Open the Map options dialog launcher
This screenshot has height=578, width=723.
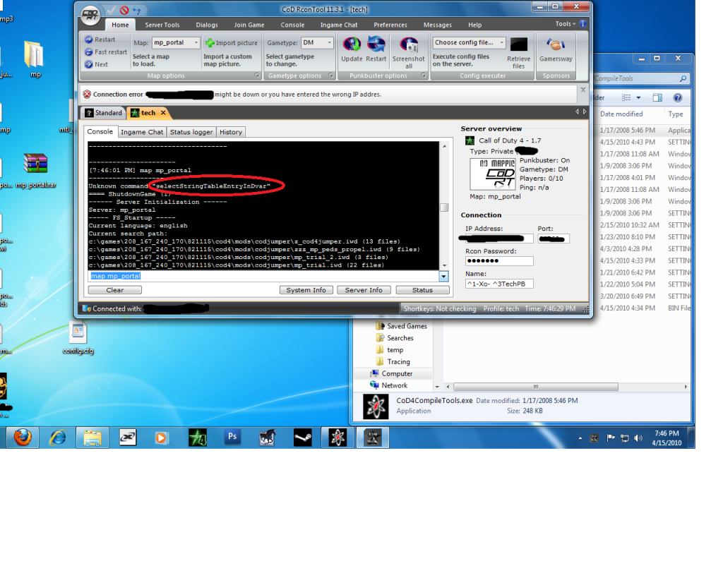(257, 75)
